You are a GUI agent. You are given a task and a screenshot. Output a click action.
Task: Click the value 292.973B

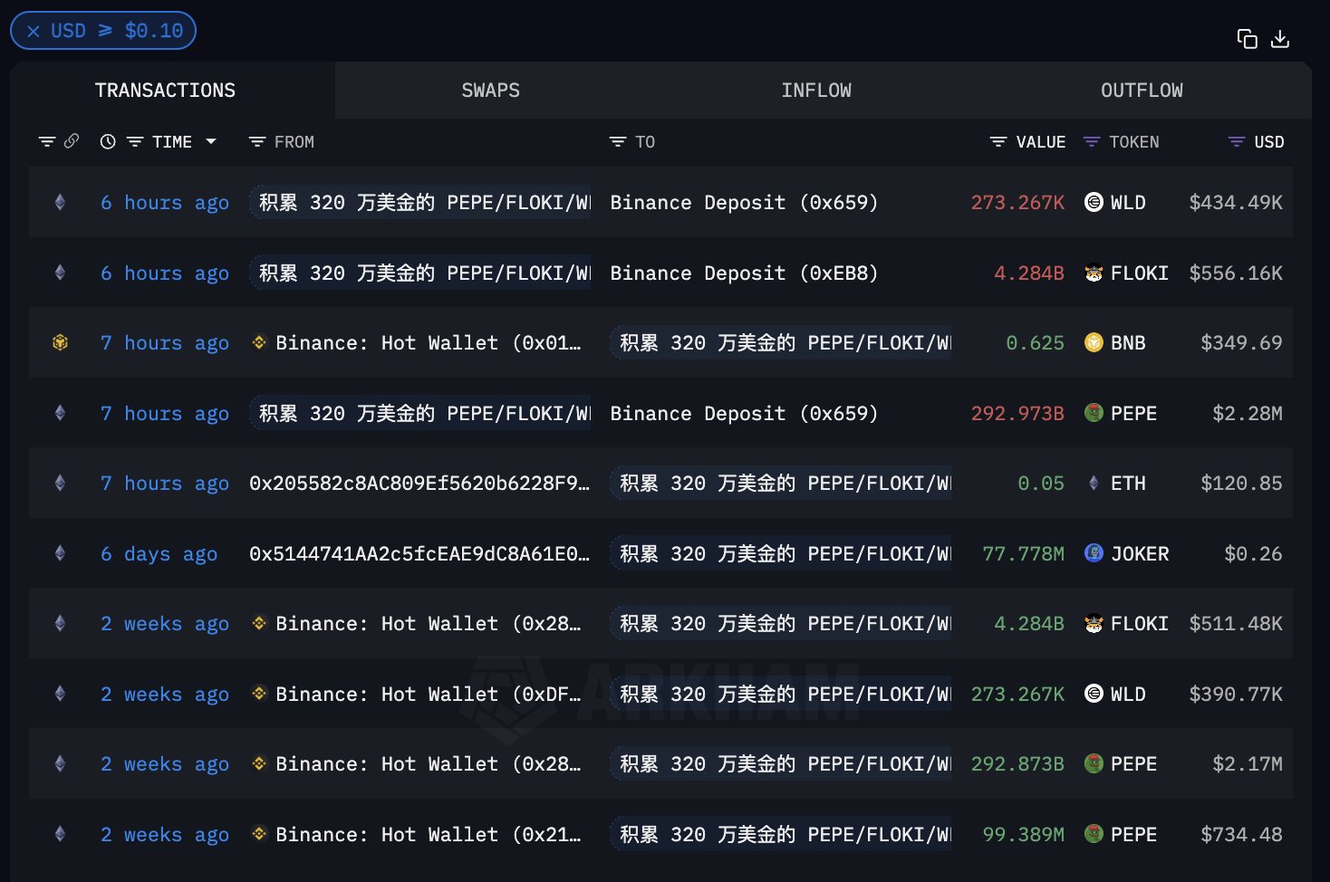[1017, 414]
